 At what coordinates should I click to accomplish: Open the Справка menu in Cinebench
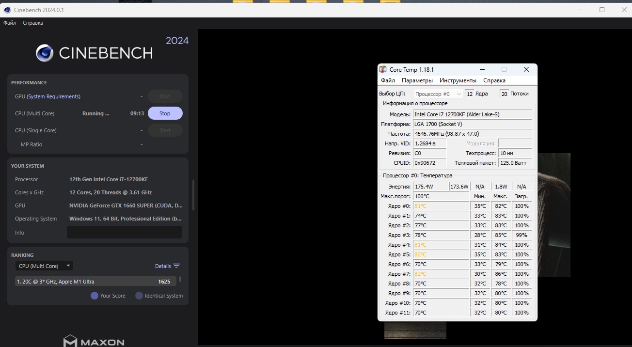point(33,23)
